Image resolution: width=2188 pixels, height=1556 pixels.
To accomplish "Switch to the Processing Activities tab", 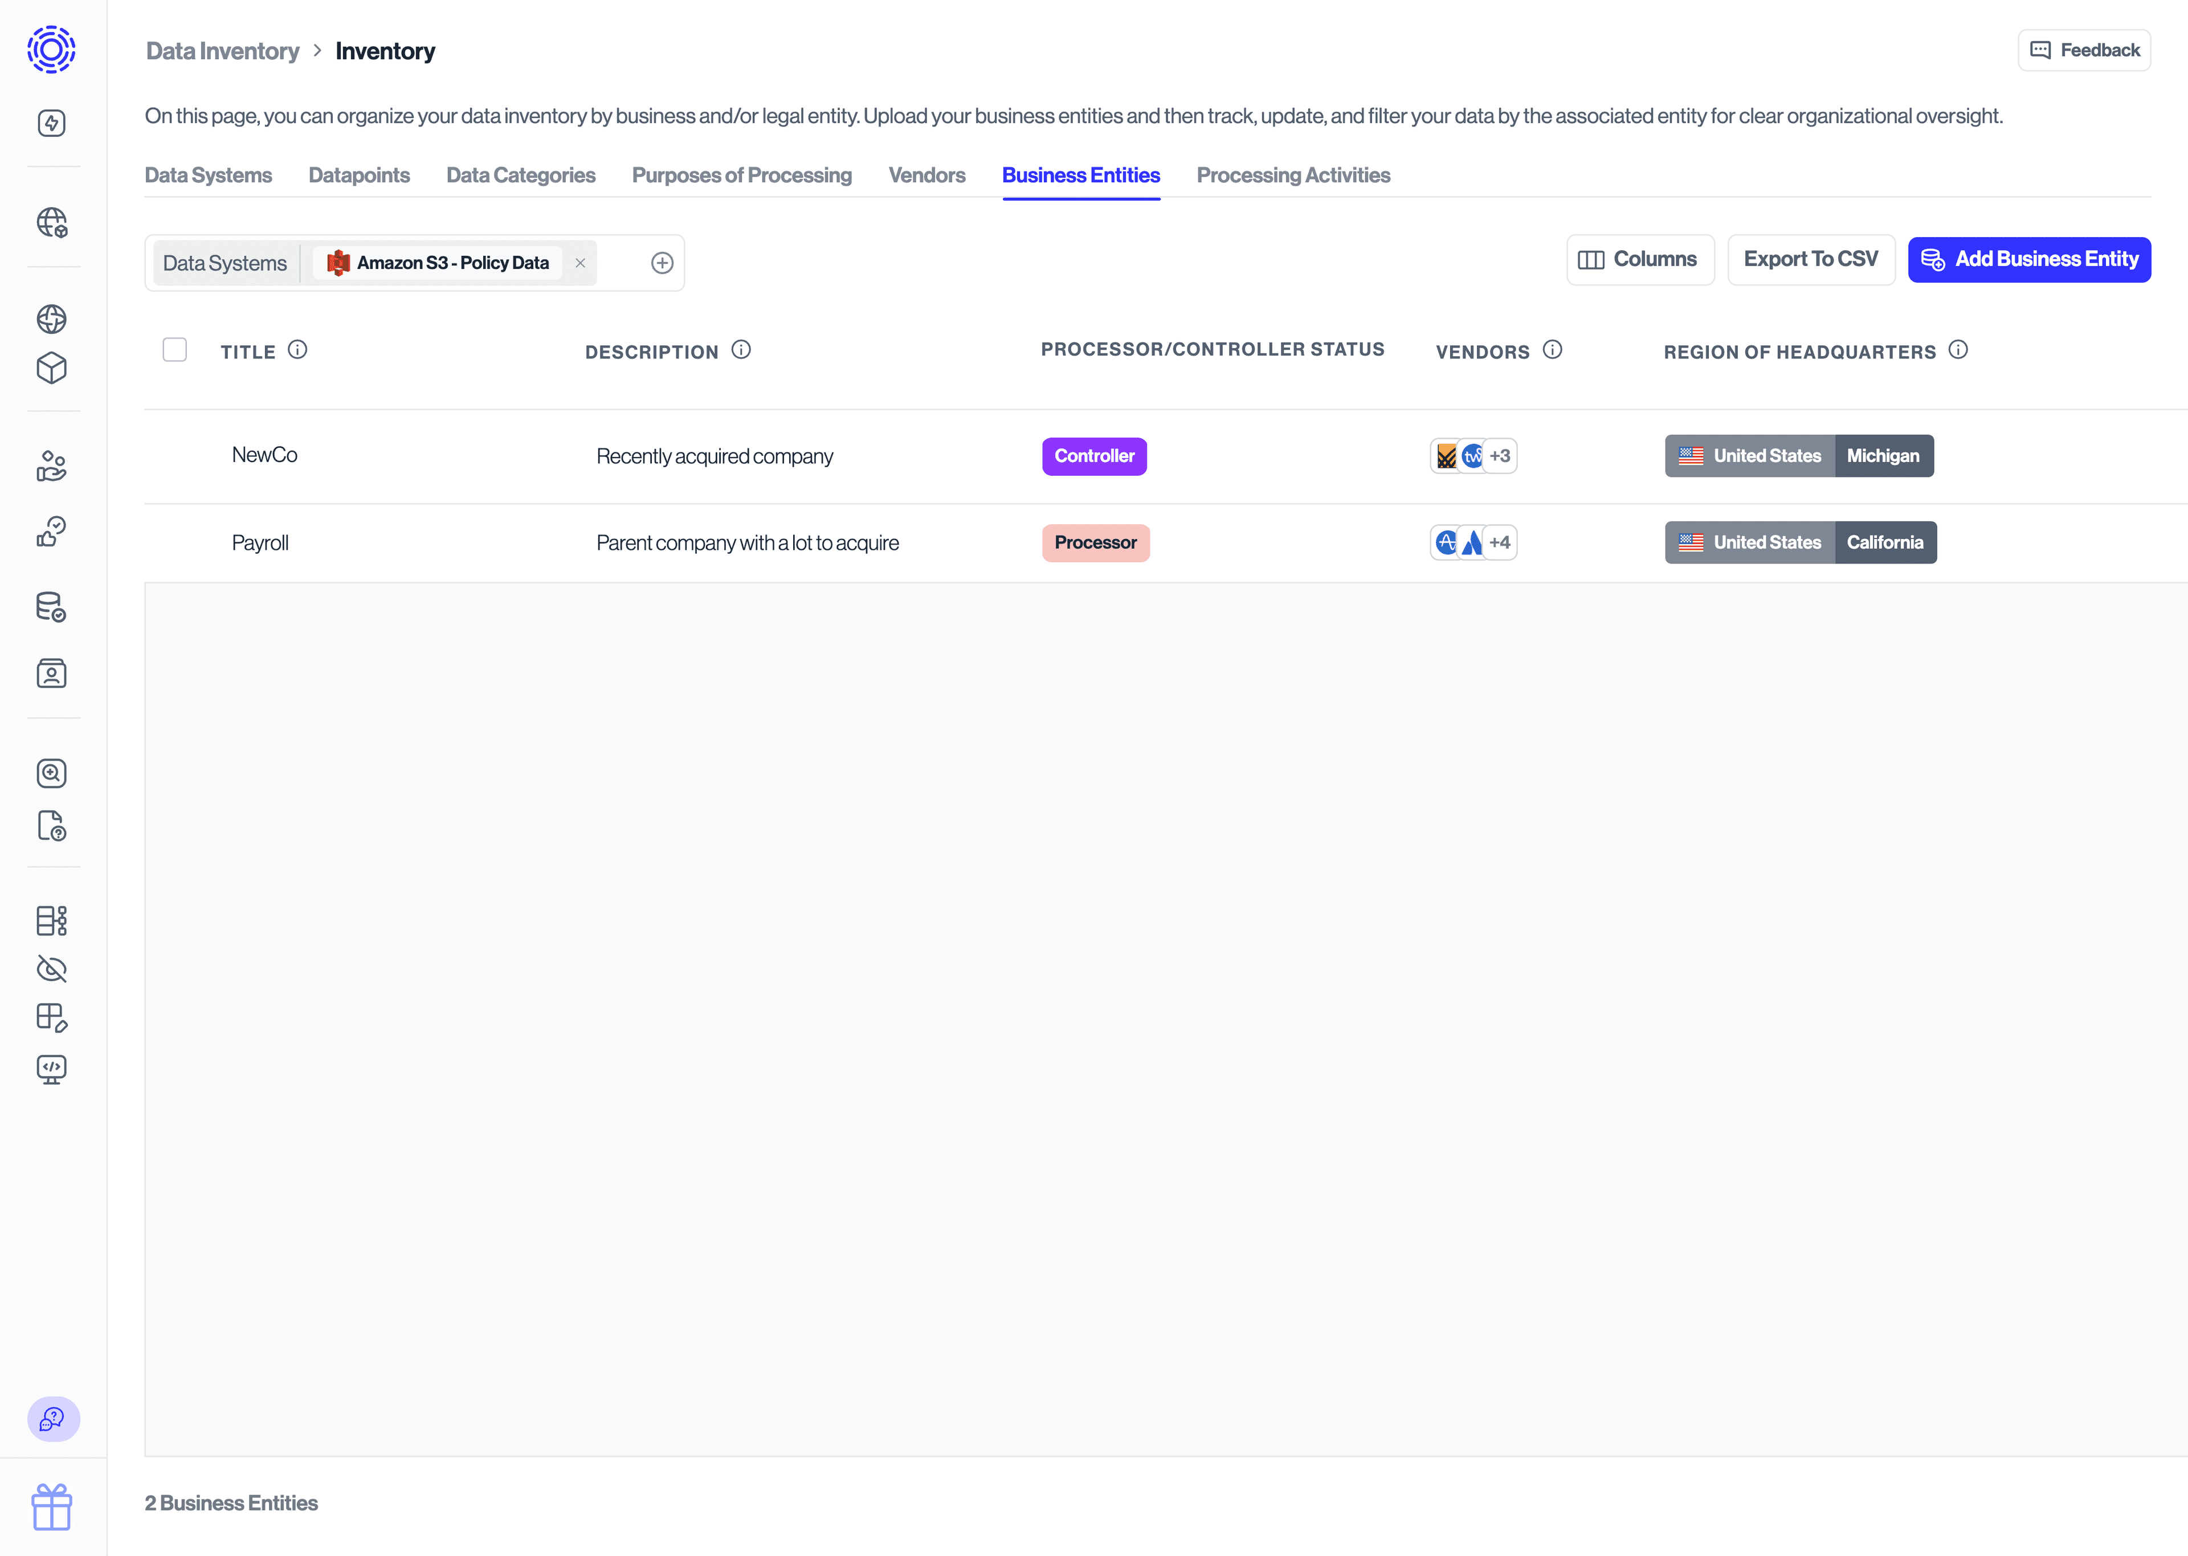I will pos(1292,175).
